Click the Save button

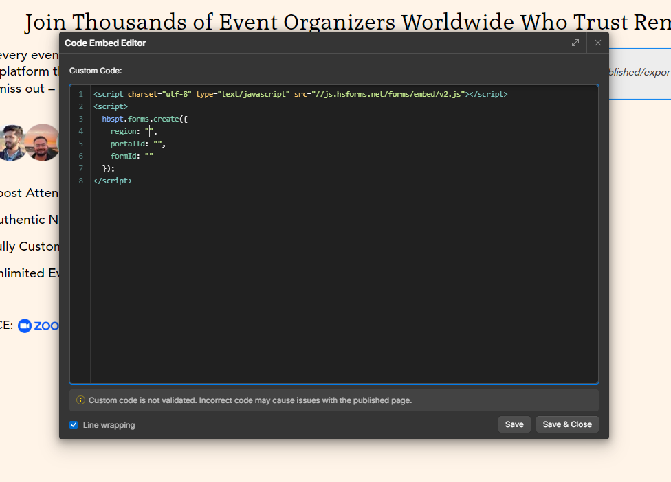tap(514, 424)
